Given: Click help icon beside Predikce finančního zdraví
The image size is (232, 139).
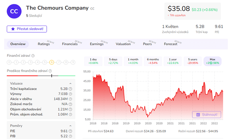Looking at the screenshot, I should point(50,71).
